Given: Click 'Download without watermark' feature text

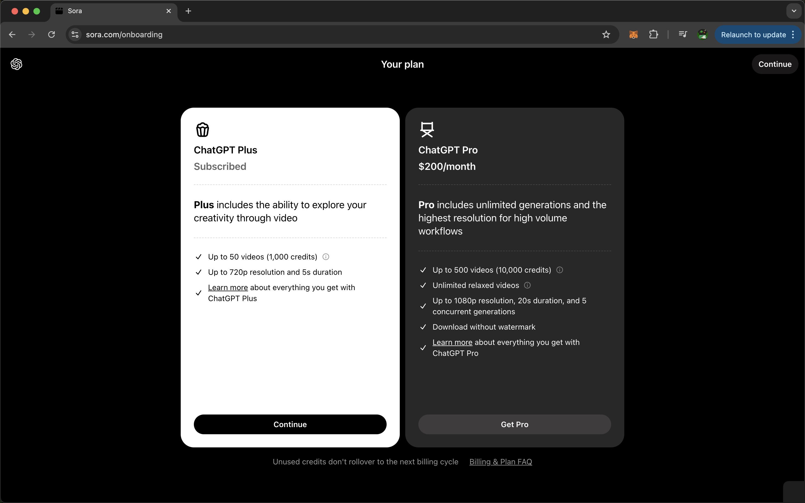Looking at the screenshot, I should click(x=484, y=327).
